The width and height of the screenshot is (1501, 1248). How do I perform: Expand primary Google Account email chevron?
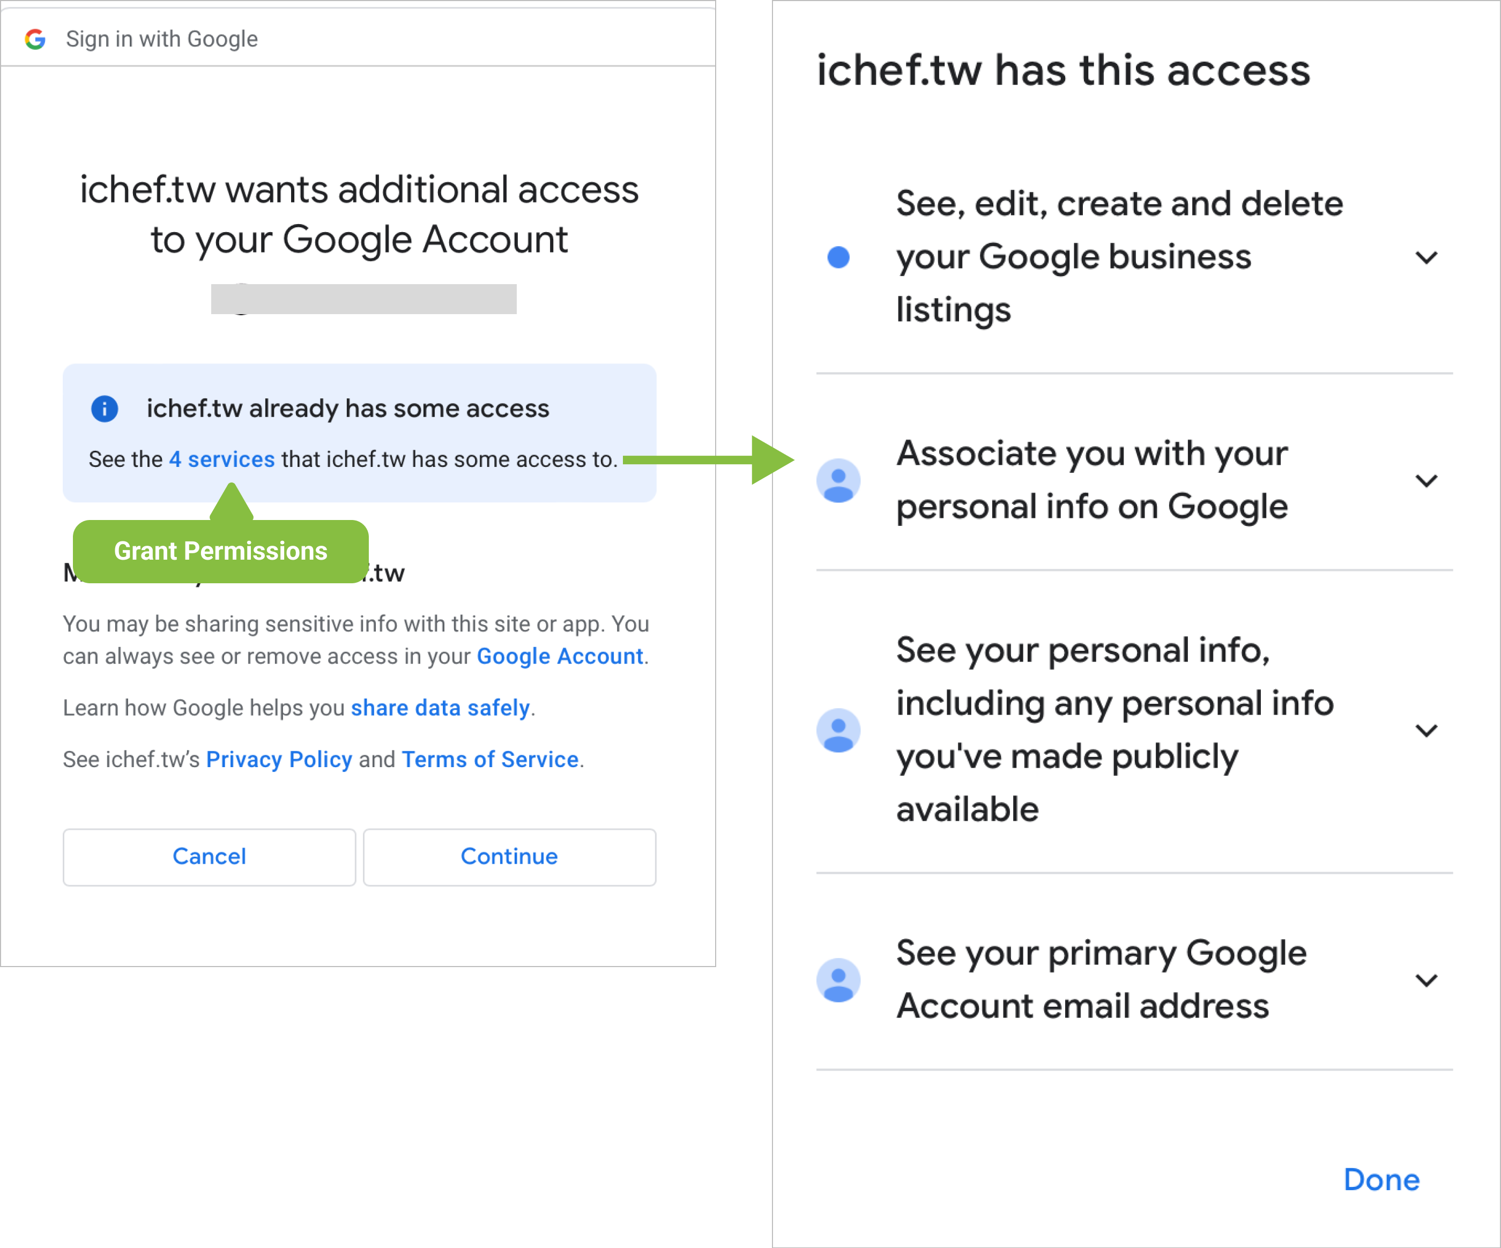click(x=1426, y=979)
